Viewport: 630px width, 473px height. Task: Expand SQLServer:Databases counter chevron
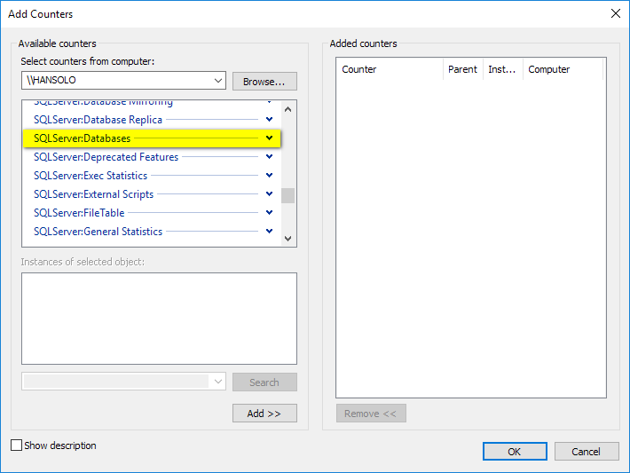point(269,138)
